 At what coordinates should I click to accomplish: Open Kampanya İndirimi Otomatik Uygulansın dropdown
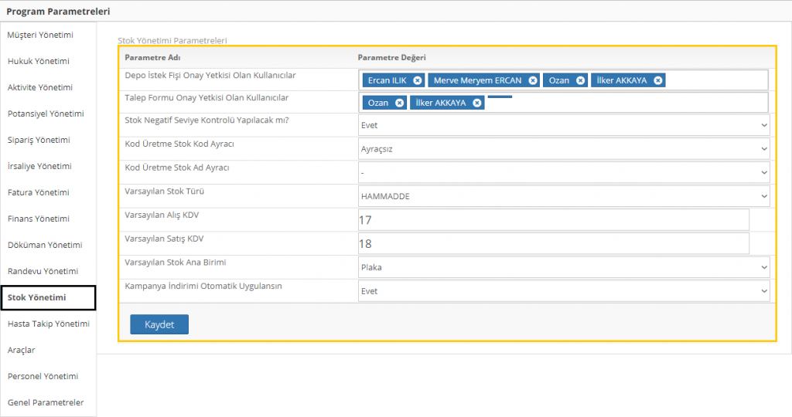[564, 291]
